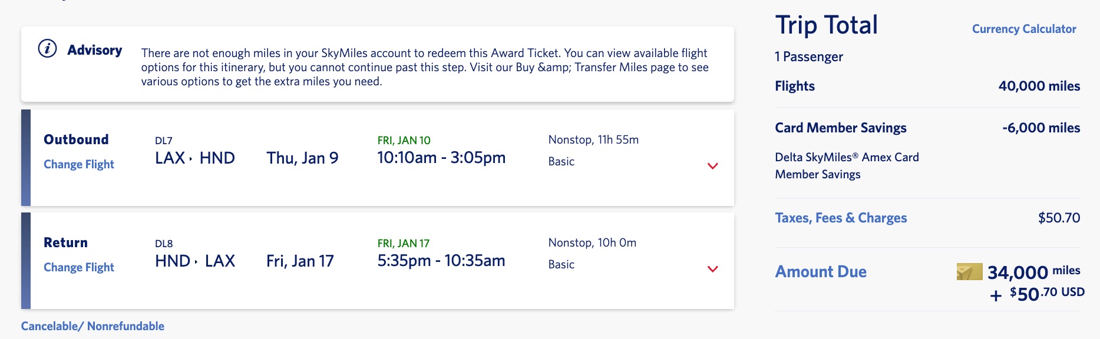Click the LAX to HND route text
The height and width of the screenshot is (339, 1100).
195,157
